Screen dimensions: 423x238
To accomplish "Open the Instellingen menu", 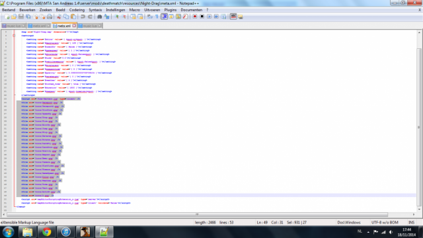I will tap(116, 10).
